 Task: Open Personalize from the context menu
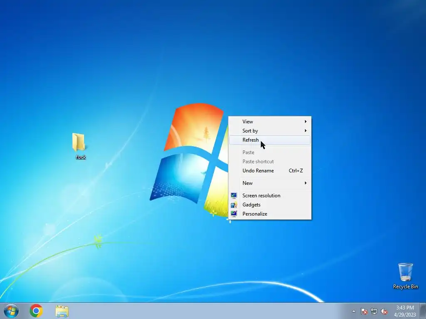pyautogui.click(x=270, y=214)
